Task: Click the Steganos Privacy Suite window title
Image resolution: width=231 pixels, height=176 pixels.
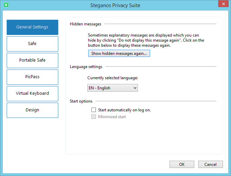Action: tap(115, 5)
